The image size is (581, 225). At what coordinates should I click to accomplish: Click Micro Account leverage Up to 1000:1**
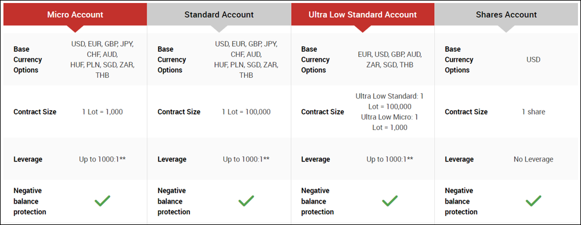(102, 159)
